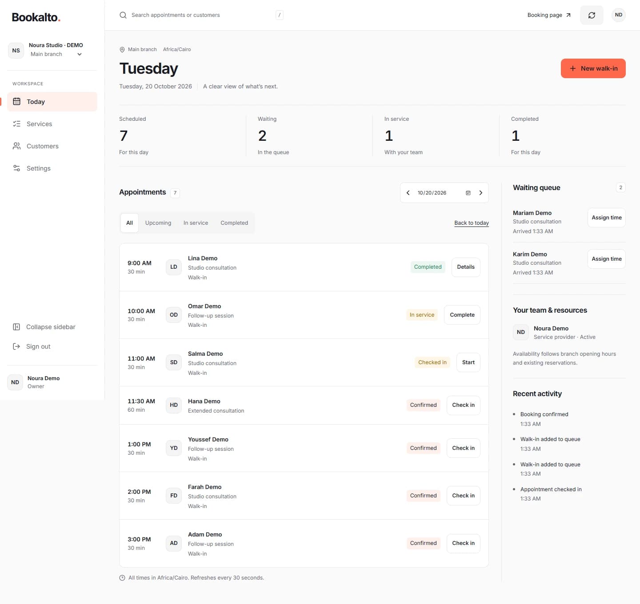The height and width of the screenshot is (604, 640).
Task: Click the SD avatar for Salma Demo
Action: (x=174, y=362)
